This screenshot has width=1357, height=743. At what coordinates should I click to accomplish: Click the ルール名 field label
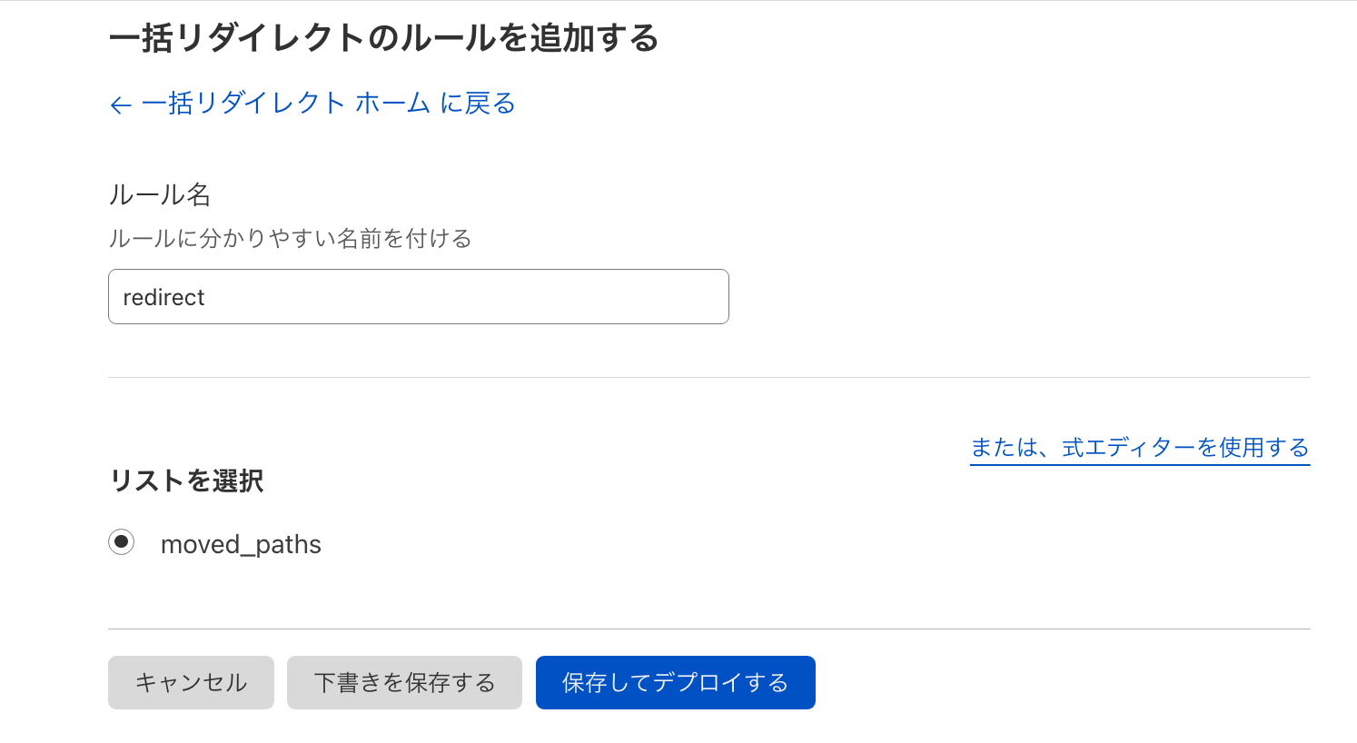pyautogui.click(x=160, y=193)
